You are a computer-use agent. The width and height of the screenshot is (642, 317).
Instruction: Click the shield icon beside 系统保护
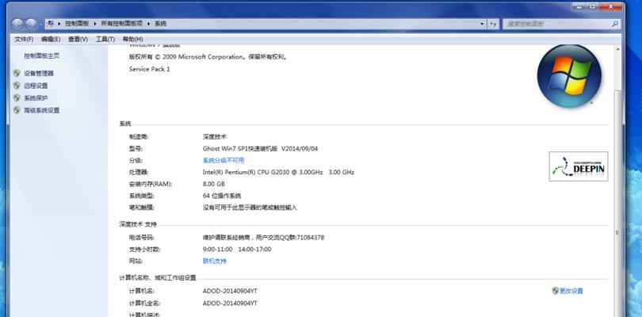[x=17, y=98]
